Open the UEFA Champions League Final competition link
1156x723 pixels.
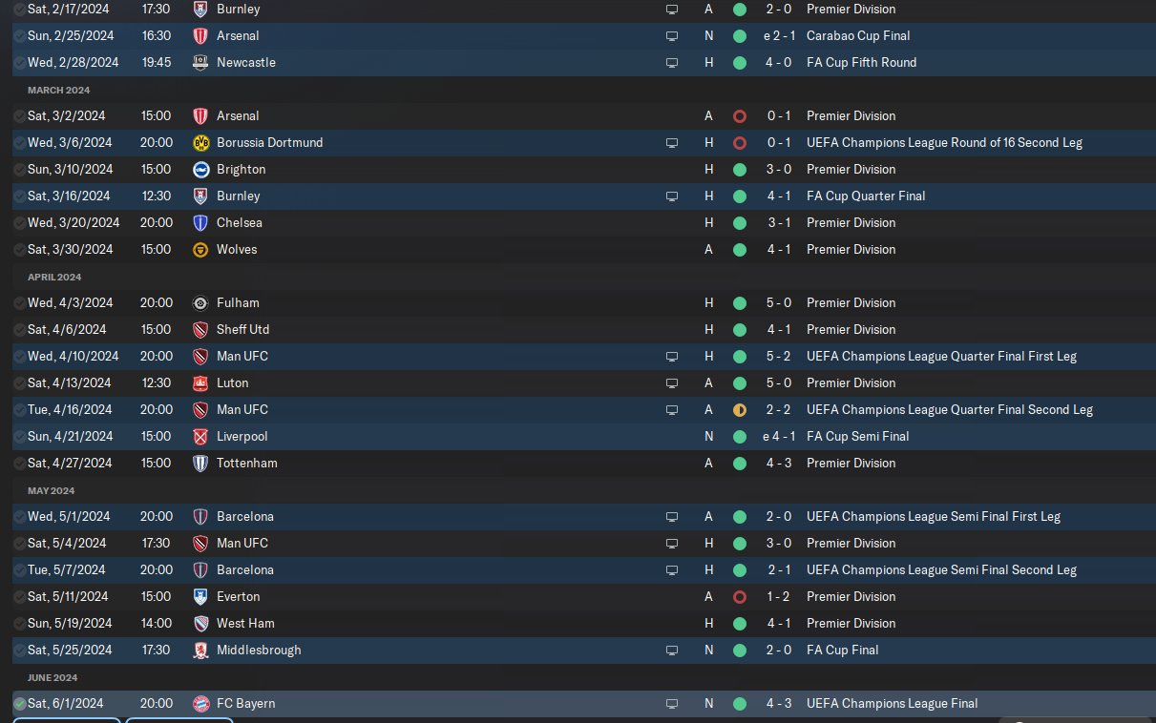click(892, 703)
